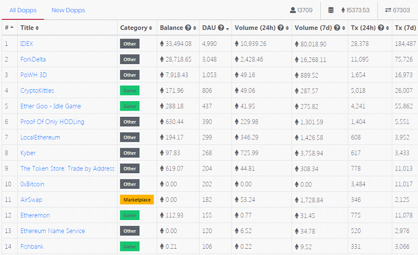
Task: Click the Ethereum icon beside 15373.53
Action: click(x=343, y=10)
